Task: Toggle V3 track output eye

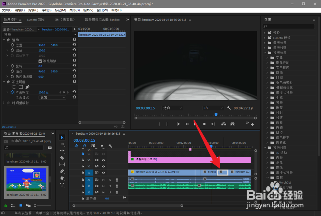Action: pos(103,160)
